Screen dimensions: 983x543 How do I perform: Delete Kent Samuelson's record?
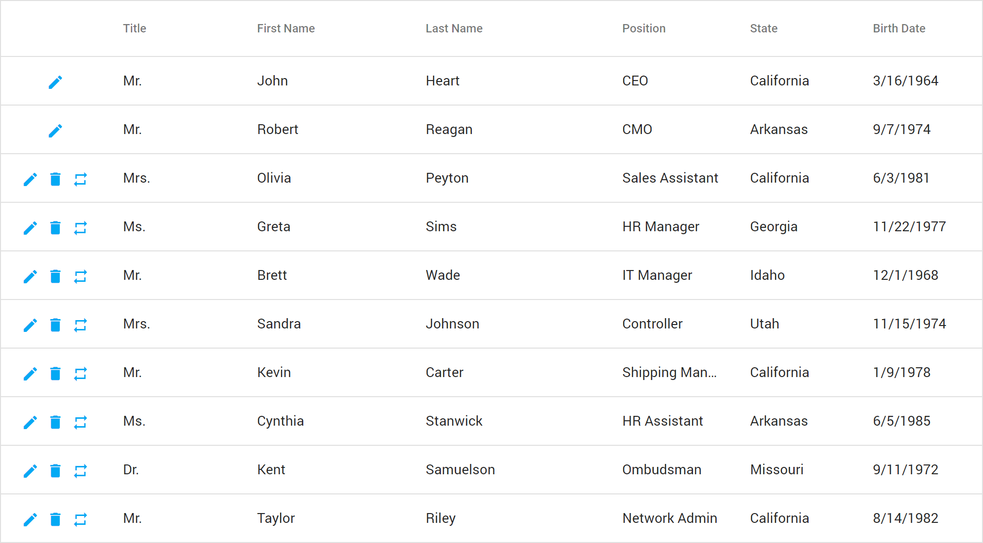point(55,470)
